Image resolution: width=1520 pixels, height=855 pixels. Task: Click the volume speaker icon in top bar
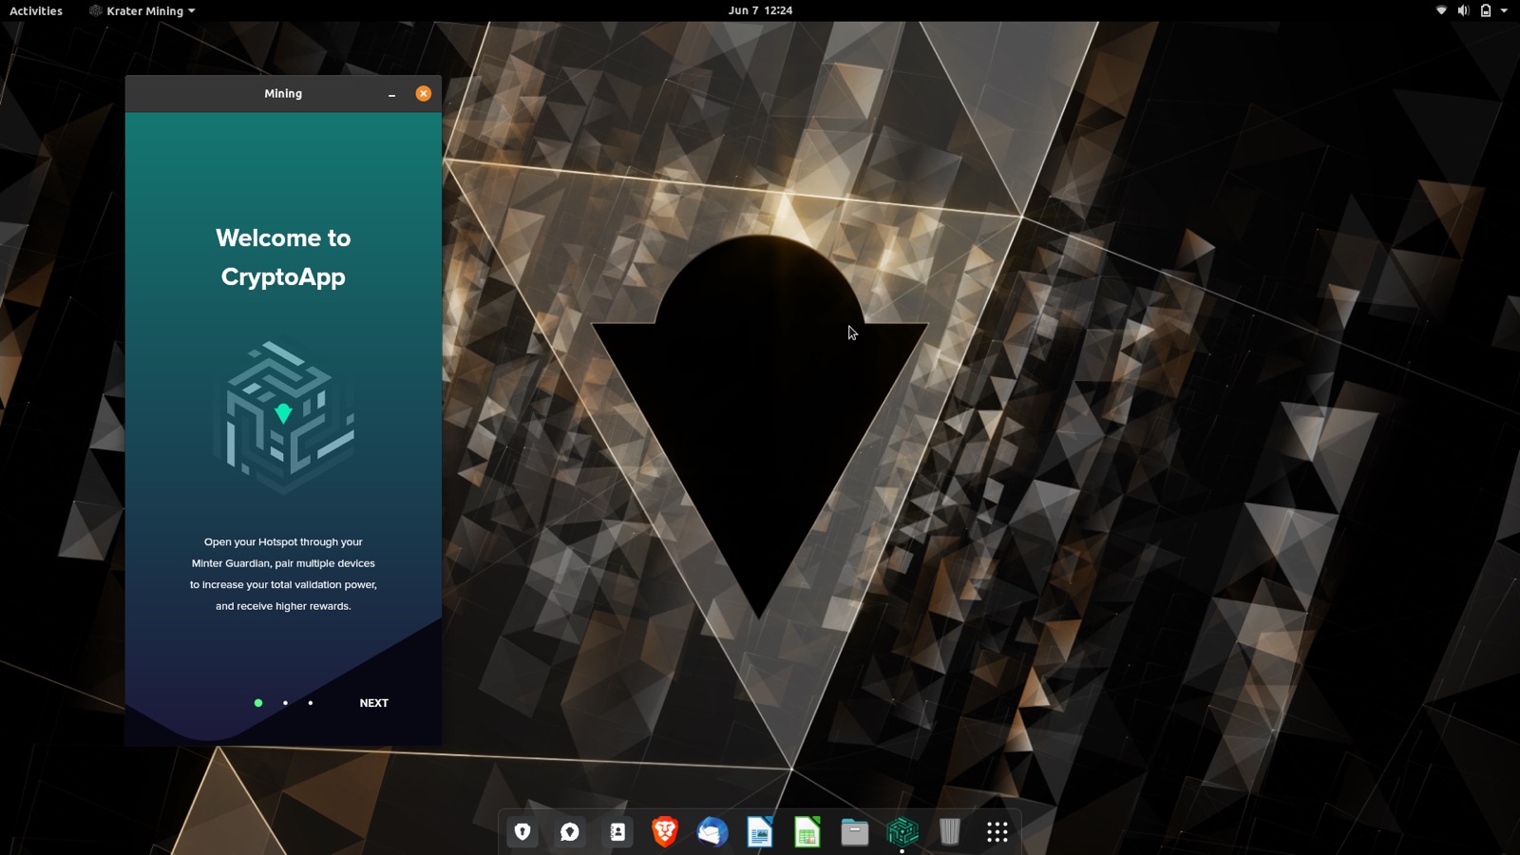(x=1463, y=10)
